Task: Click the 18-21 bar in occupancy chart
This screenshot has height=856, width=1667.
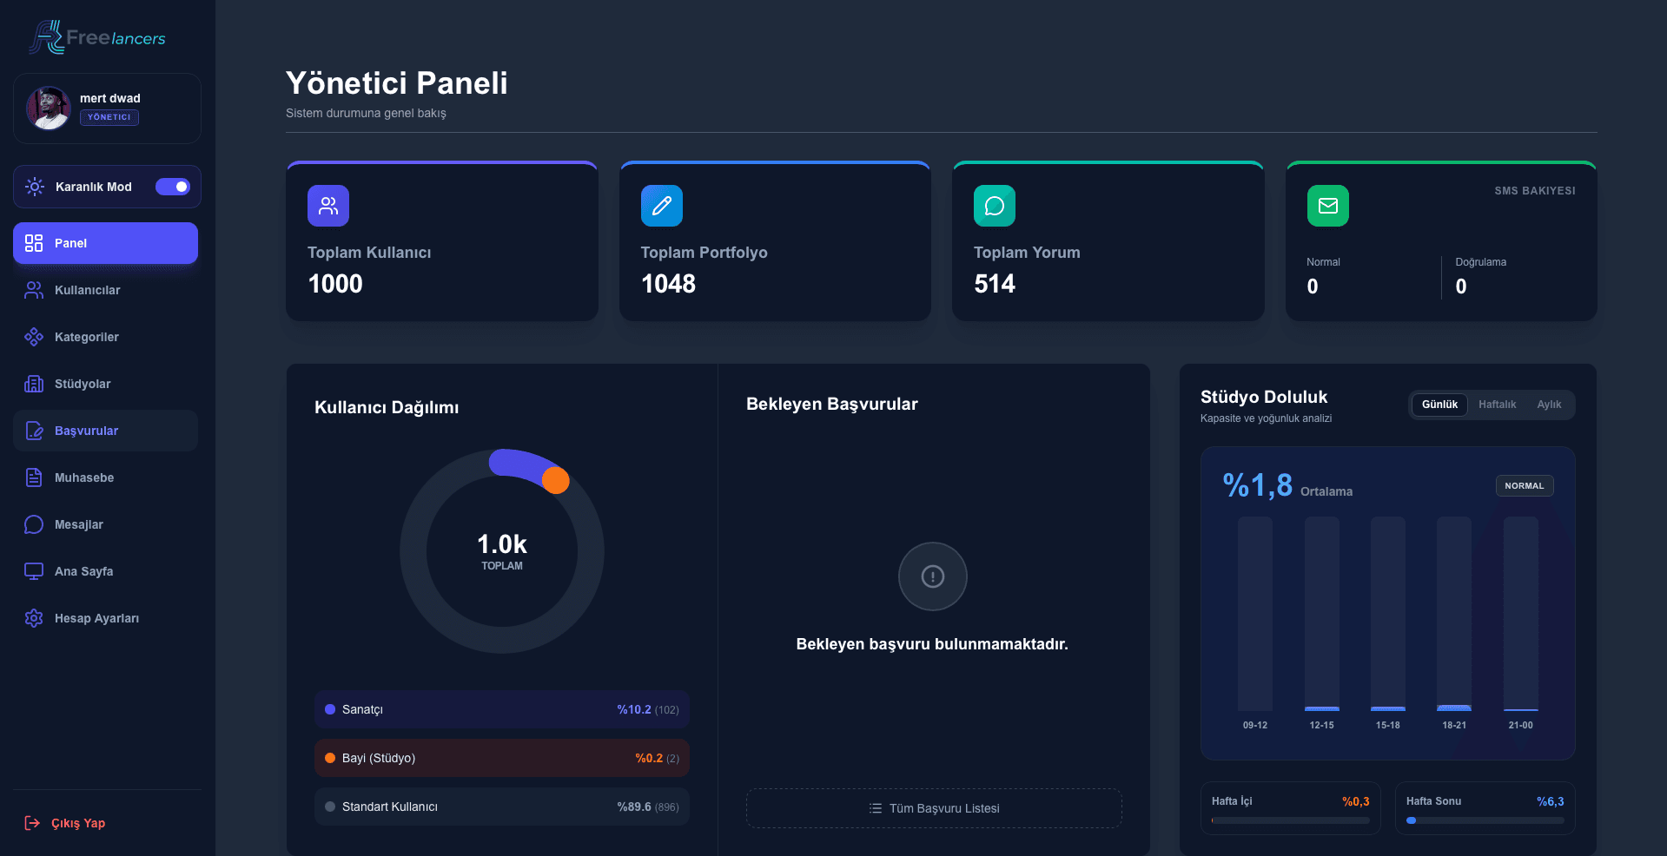Action: 1454,614
